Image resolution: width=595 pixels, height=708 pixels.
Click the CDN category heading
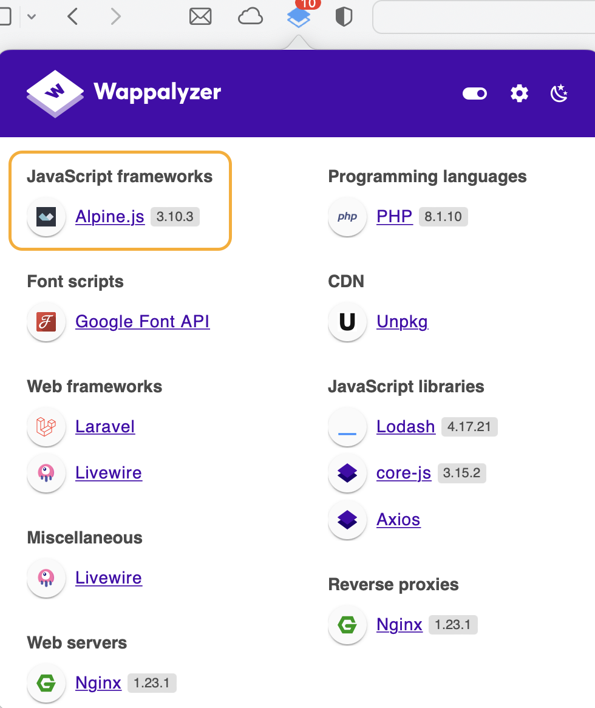[x=346, y=281]
